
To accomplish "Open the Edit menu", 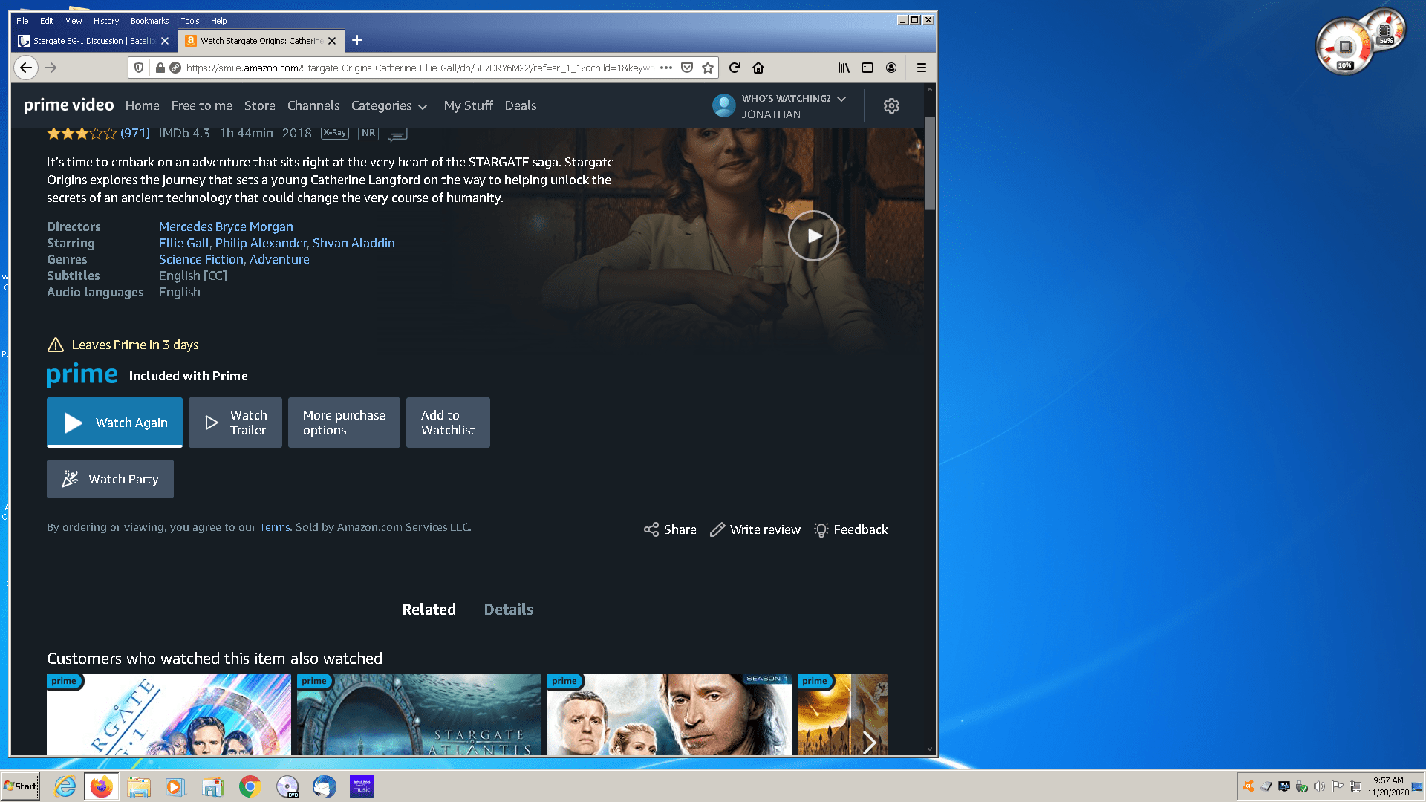I will [x=47, y=21].
